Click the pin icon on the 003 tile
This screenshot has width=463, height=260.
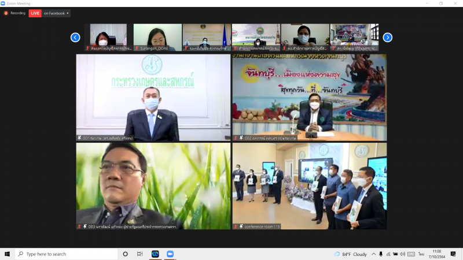tap(84, 226)
